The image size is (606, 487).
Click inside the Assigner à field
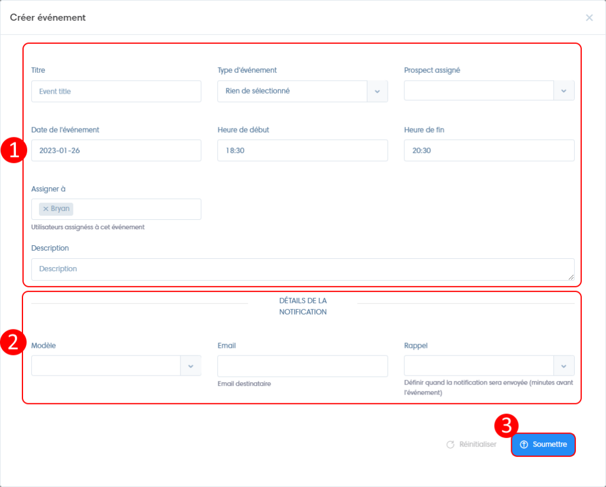point(136,209)
